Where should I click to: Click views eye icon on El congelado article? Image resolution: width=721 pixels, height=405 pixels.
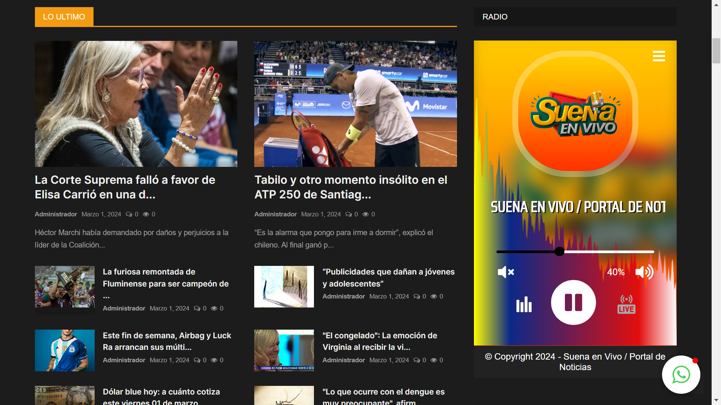pos(434,360)
